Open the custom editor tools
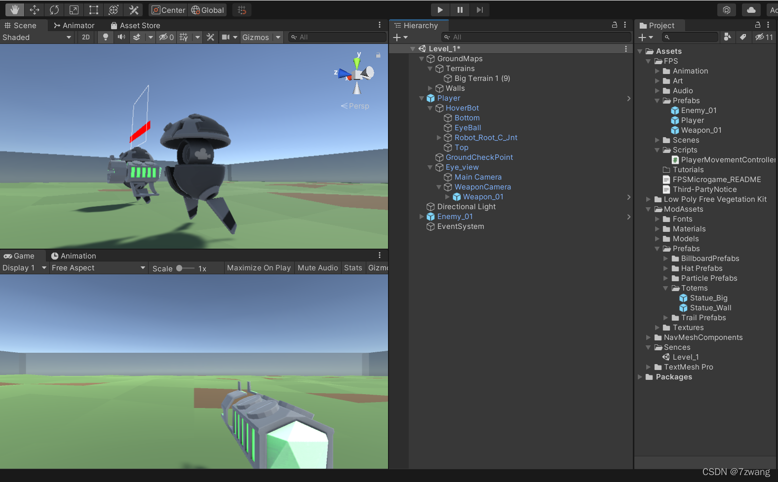 133,10
